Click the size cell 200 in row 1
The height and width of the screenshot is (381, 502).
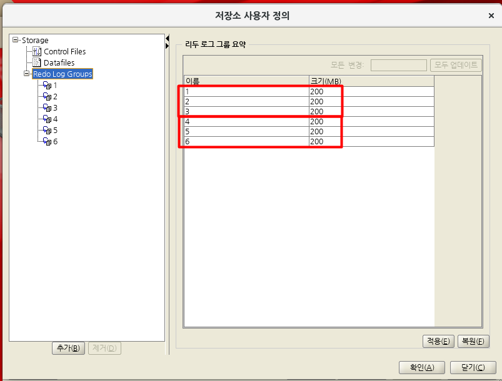371,91
